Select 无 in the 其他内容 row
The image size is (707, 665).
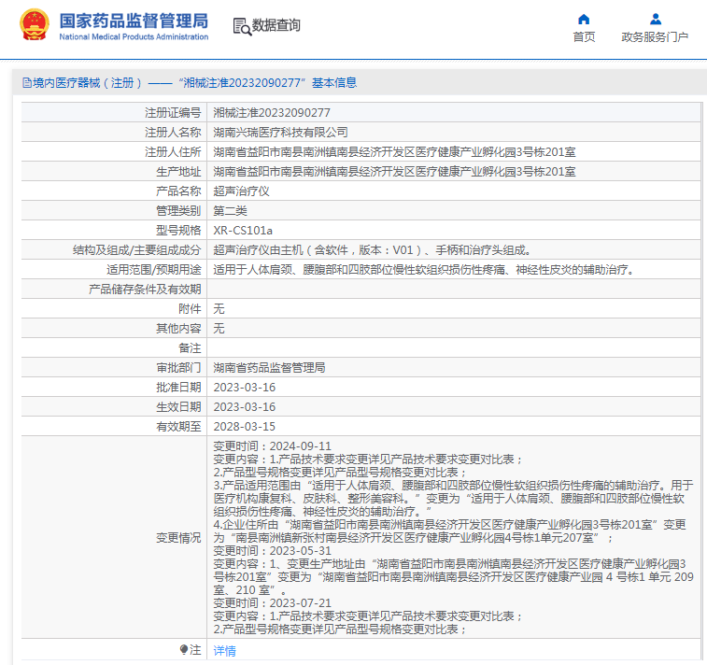tap(219, 328)
